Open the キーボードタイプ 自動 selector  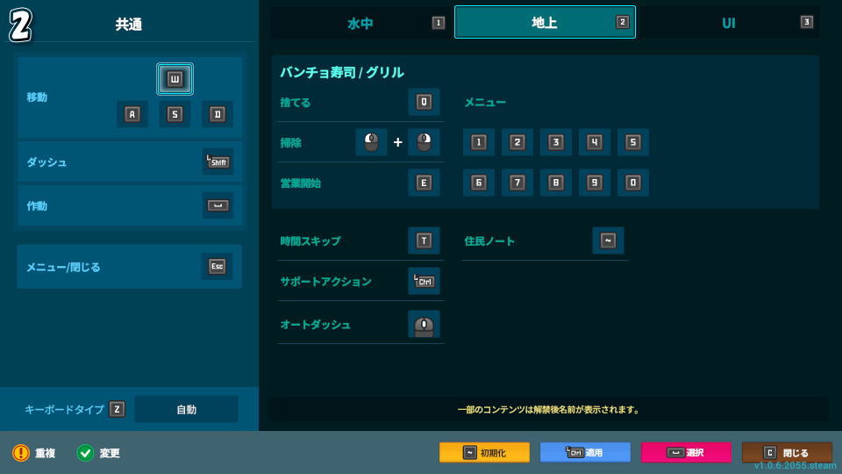[x=186, y=410]
